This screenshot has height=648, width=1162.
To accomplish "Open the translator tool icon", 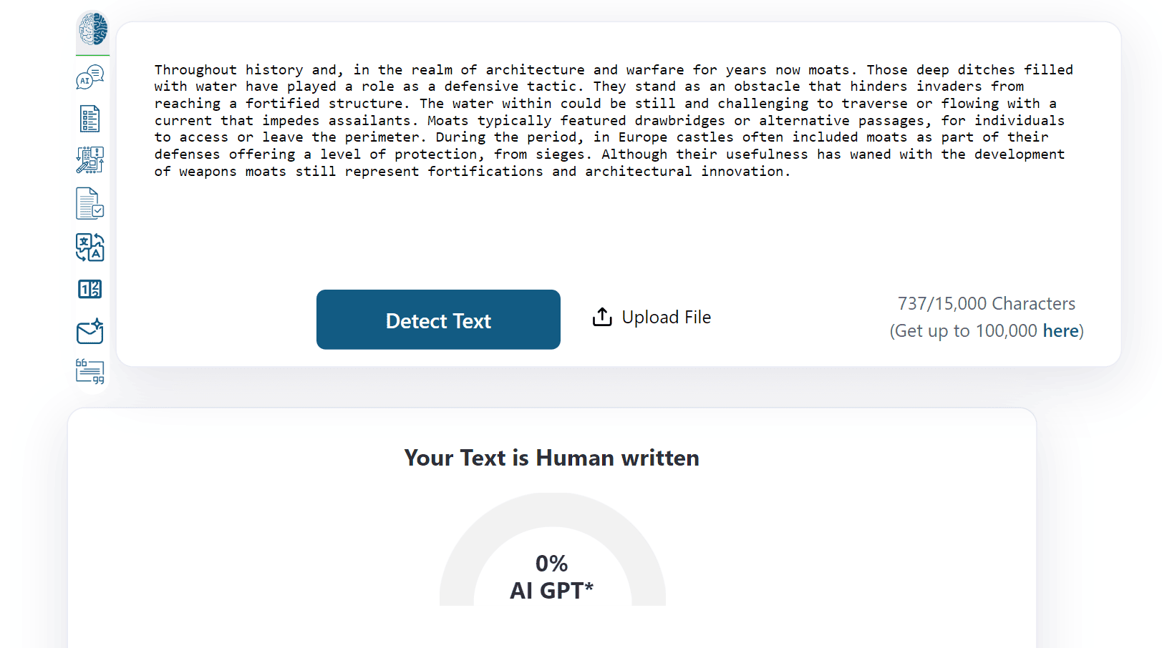I will tap(90, 247).
